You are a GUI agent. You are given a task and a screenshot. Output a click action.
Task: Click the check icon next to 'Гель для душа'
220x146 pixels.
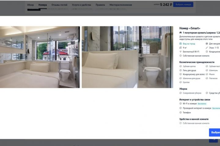tap(181, 71)
